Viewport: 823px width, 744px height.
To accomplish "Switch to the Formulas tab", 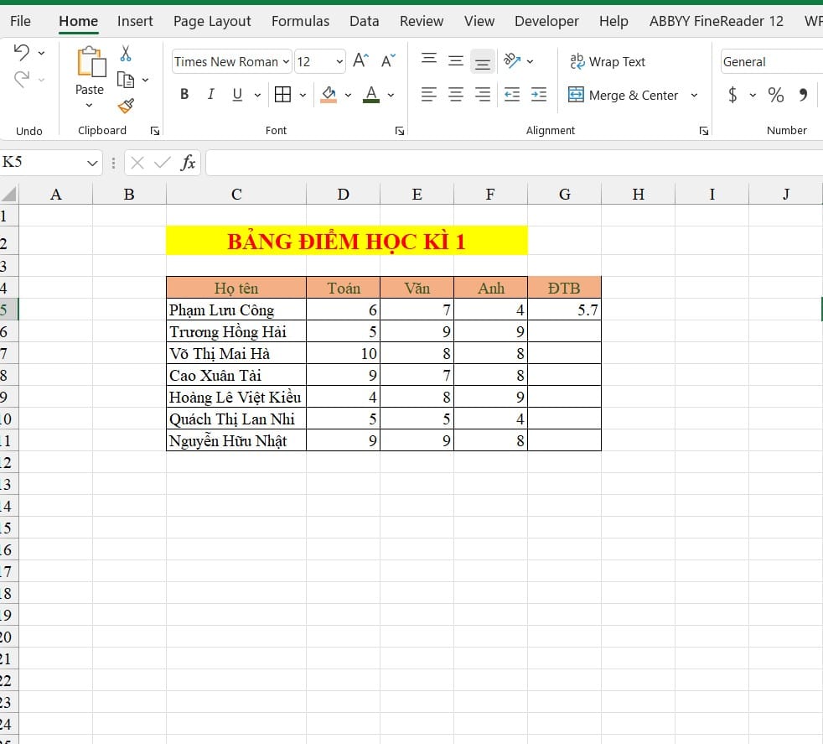I will [x=300, y=21].
